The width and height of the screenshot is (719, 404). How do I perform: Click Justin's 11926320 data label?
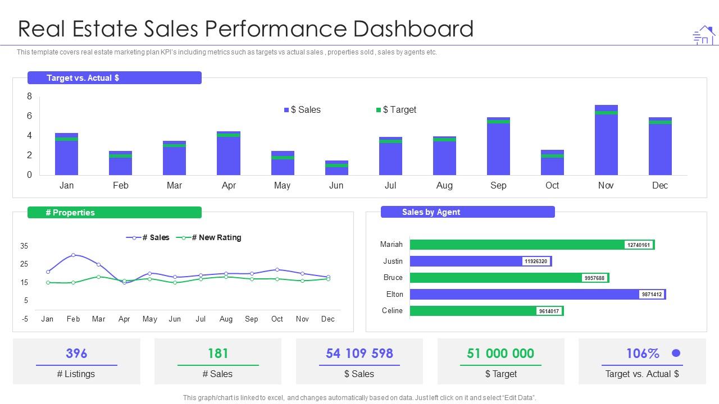(x=535, y=261)
